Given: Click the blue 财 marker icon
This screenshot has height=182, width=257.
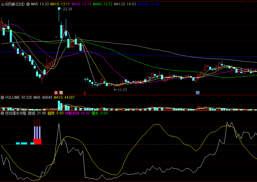Looking at the screenshot, I should [198, 93].
